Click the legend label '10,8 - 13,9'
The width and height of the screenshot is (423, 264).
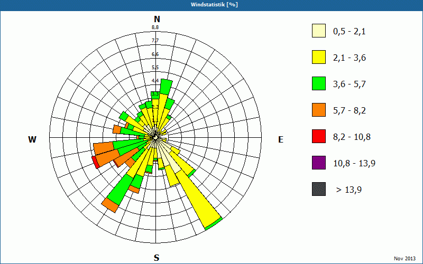pyautogui.click(x=354, y=164)
